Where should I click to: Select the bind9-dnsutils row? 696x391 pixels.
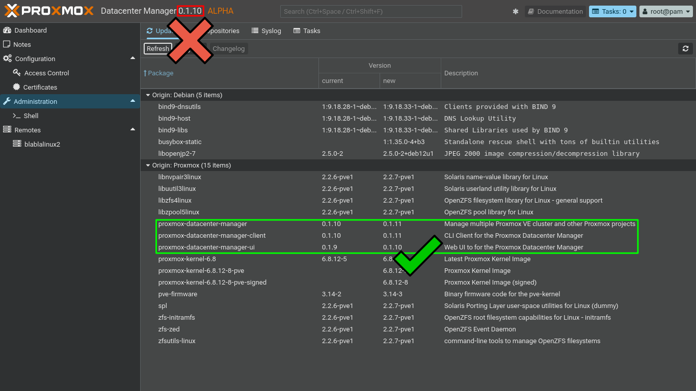pos(418,107)
